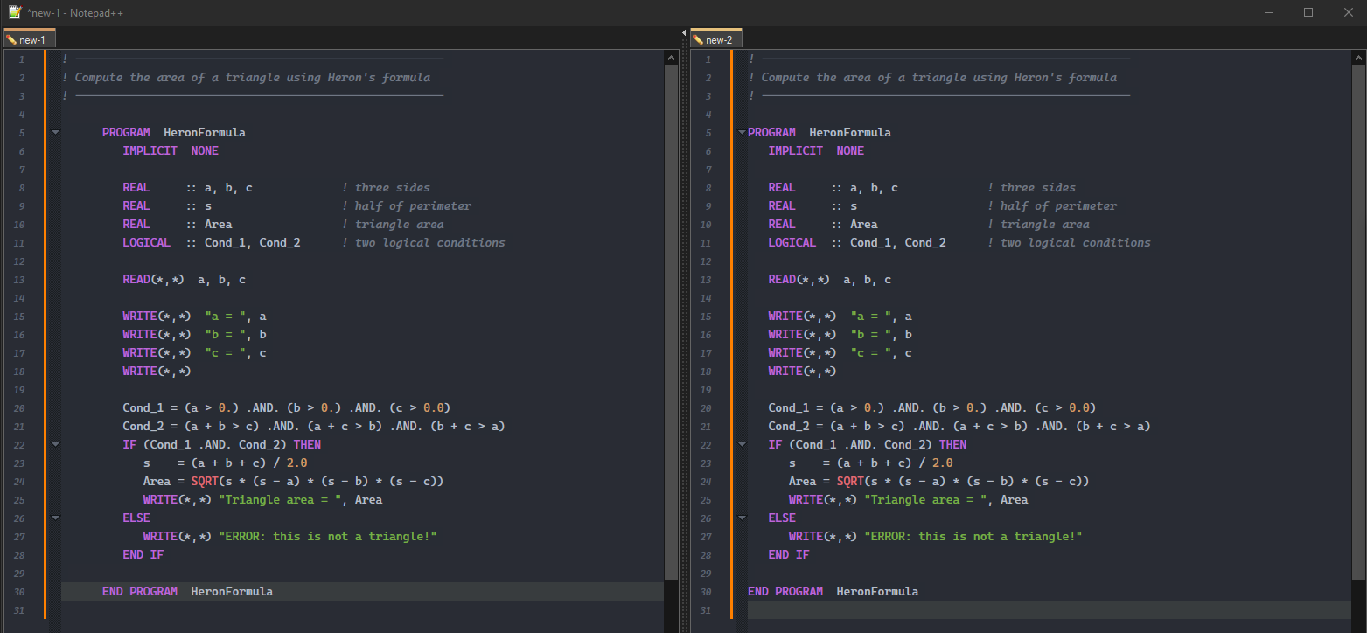This screenshot has height=633, width=1367.
Task: Click "END PROGRAM HeronFormula" in new-1 pane
Action: click(x=187, y=592)
